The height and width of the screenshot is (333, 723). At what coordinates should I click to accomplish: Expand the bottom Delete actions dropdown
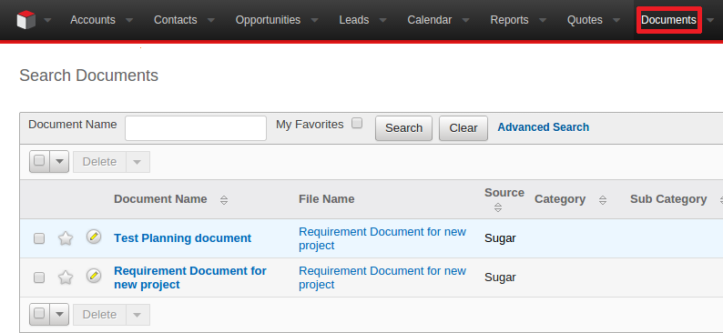137,315
